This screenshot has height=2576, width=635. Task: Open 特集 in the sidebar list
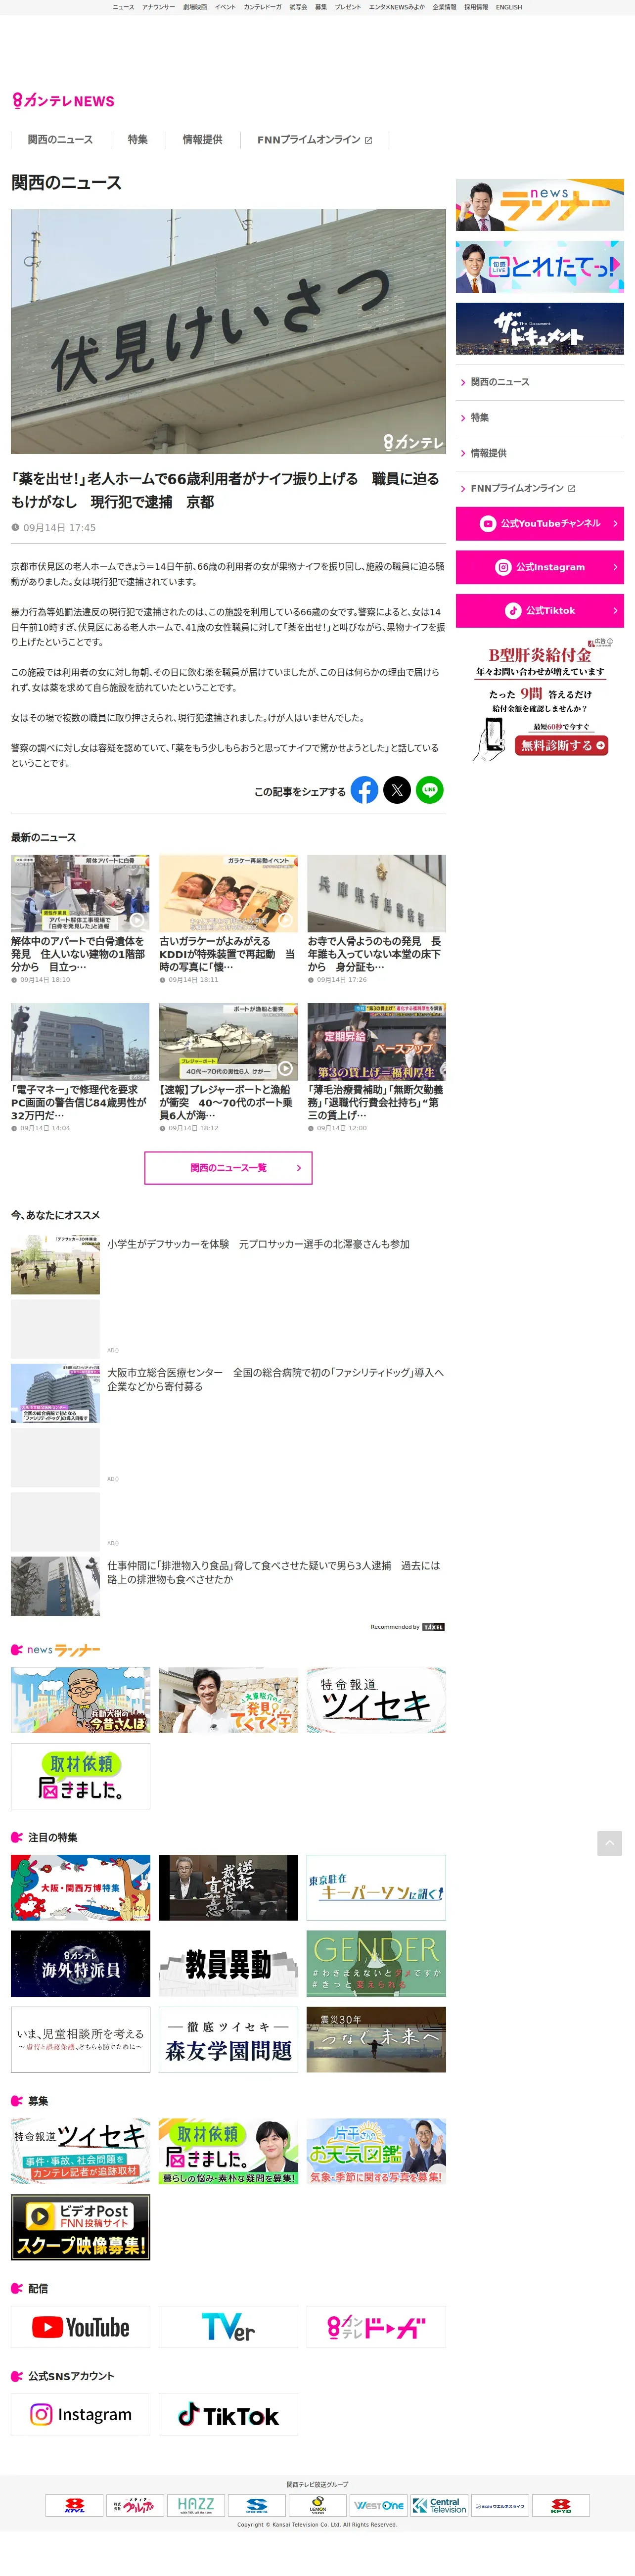540,418
